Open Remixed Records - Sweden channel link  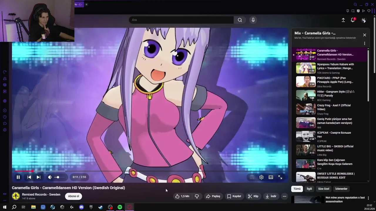(x=41, y=195)
